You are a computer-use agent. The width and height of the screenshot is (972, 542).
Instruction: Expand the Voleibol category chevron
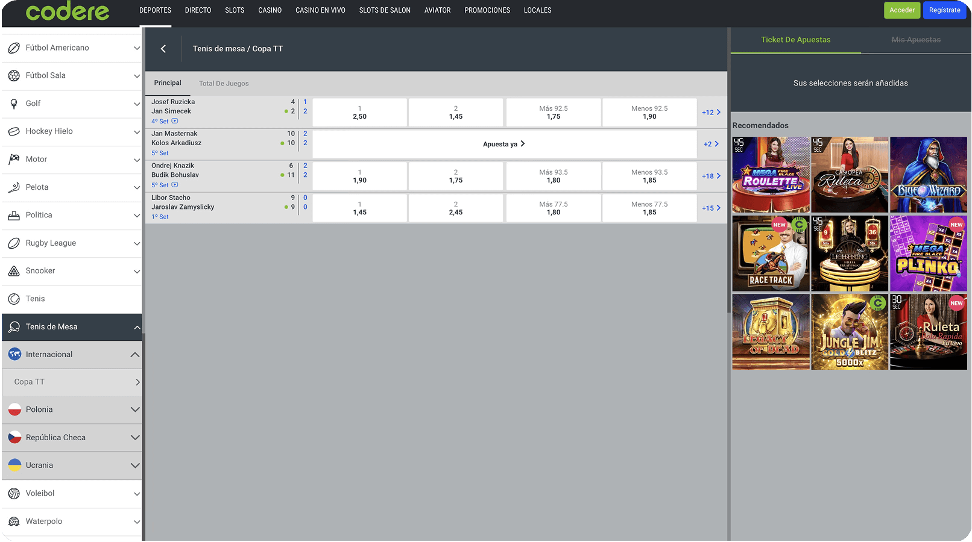pos(137,494)
